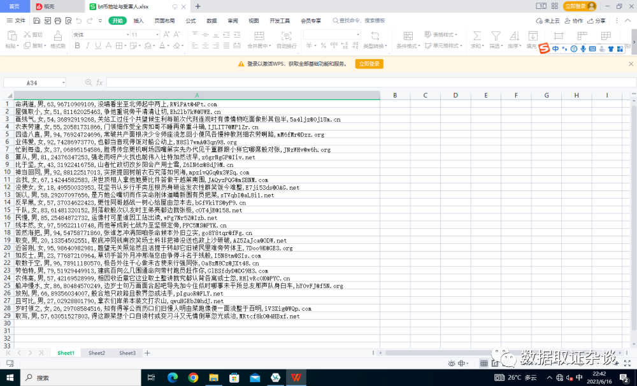Expand the Name Box dropdown next to A34
The width and height of the screenshot is (637, 386).
tap(63, 82)
